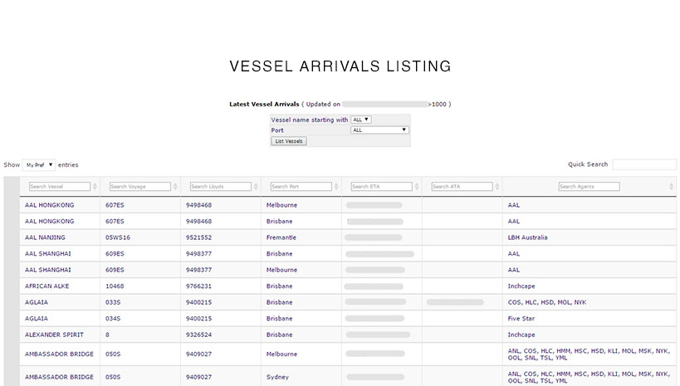680x386 pixels.
Task: Click the Search Agents filter field
Action: 589,187
